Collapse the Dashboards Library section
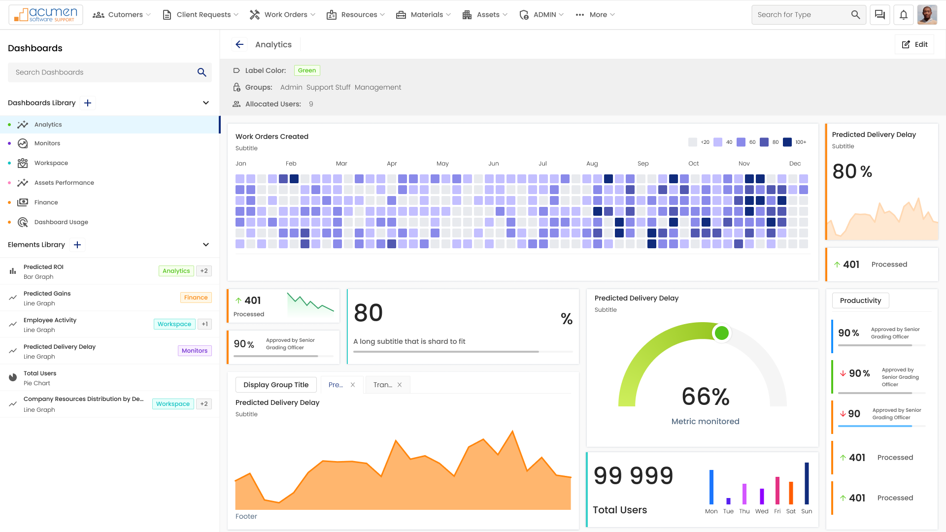Viewport: 946px width, 532px height. (206, 103)
